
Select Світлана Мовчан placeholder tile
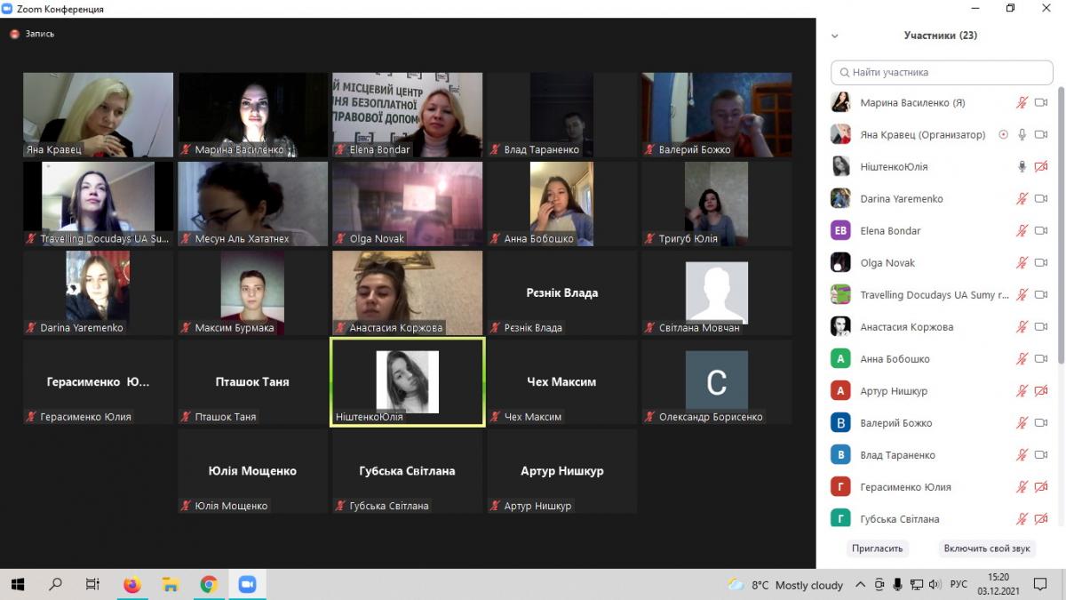click(x=717, y=292)
